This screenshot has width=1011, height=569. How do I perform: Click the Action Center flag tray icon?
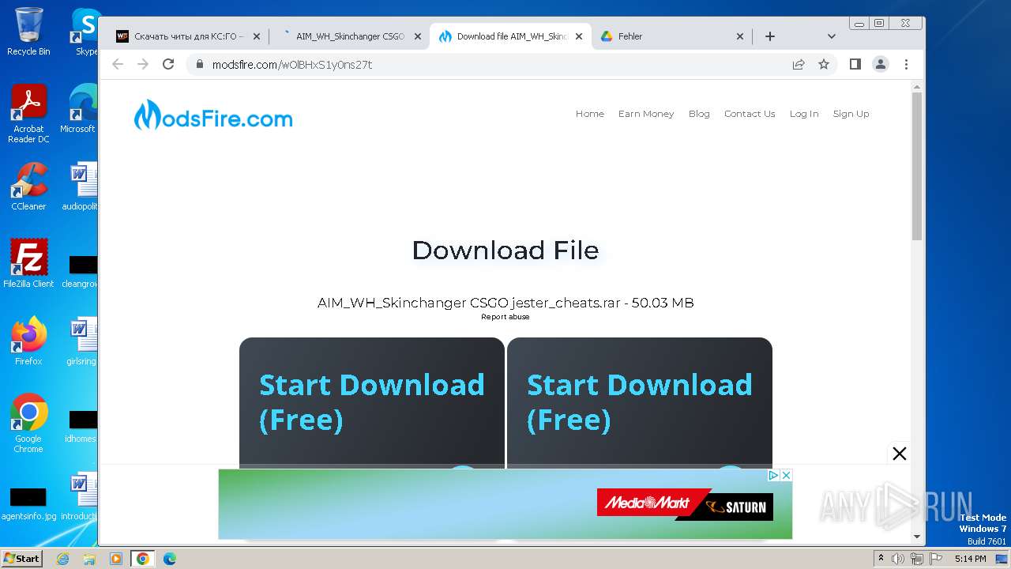tap(934, 559)
